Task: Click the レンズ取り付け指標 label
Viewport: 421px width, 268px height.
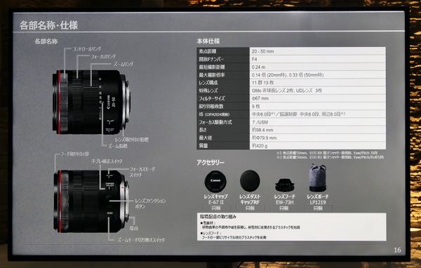Action: [x=132, y=140]
